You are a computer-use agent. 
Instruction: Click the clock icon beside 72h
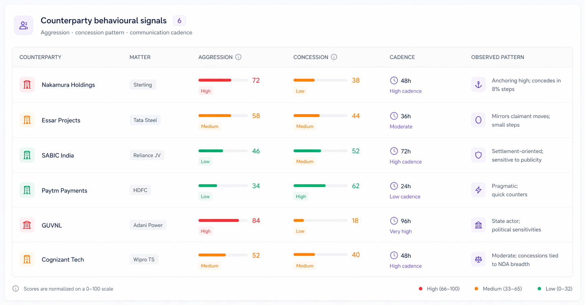(394, 151)
